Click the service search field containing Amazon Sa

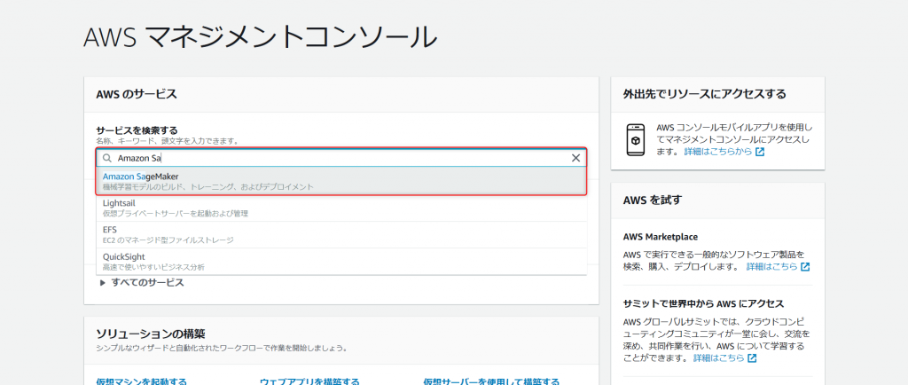(x=341, y=158)
